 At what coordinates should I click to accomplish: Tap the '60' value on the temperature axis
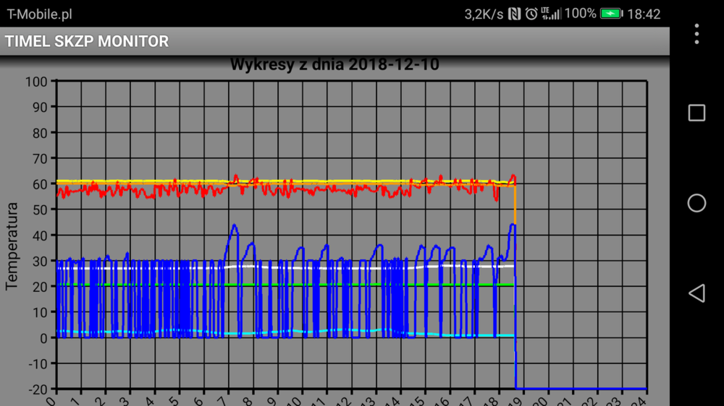click(x=40, y=184)
